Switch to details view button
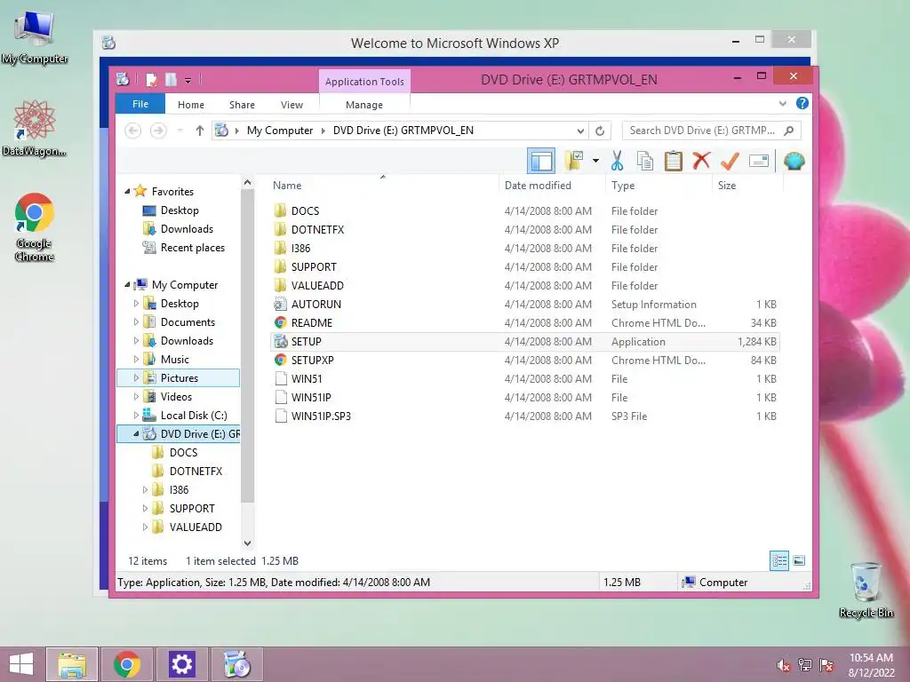Image resolution: width=910 pixels, height=682 pixels. click(778, 561)
